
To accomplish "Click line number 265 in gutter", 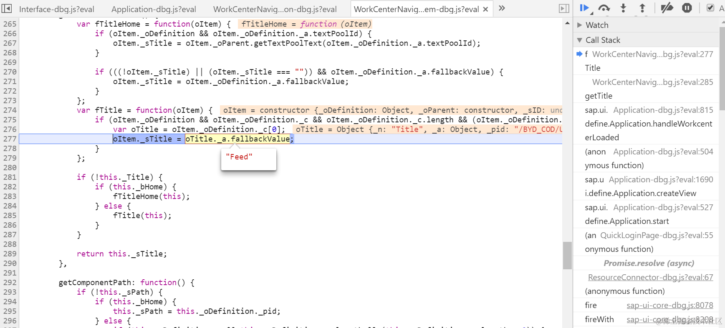I will click(x=10, y=24).
